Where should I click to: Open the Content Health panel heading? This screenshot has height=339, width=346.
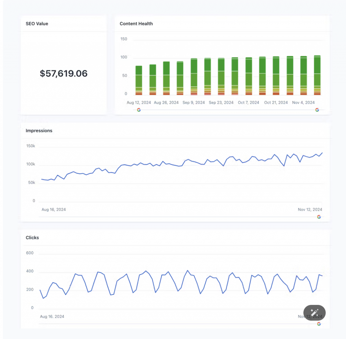click(136, 24)
